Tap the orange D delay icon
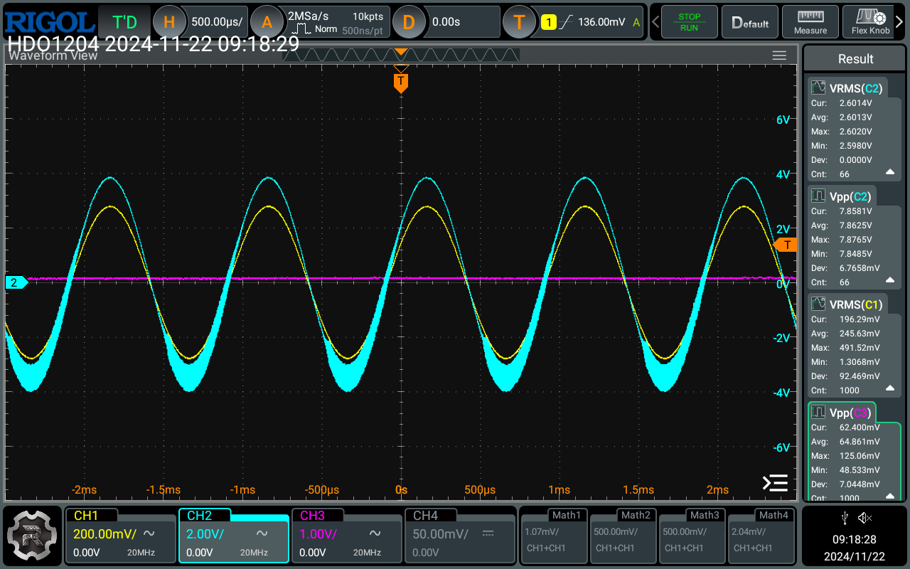The image size is (910, 569). [x=409, y=22]
